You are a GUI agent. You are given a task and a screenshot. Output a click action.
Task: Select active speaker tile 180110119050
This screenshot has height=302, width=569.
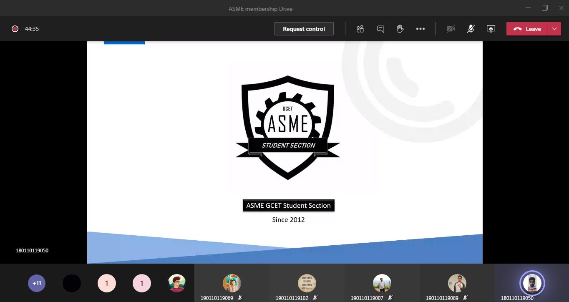point(532,283)
